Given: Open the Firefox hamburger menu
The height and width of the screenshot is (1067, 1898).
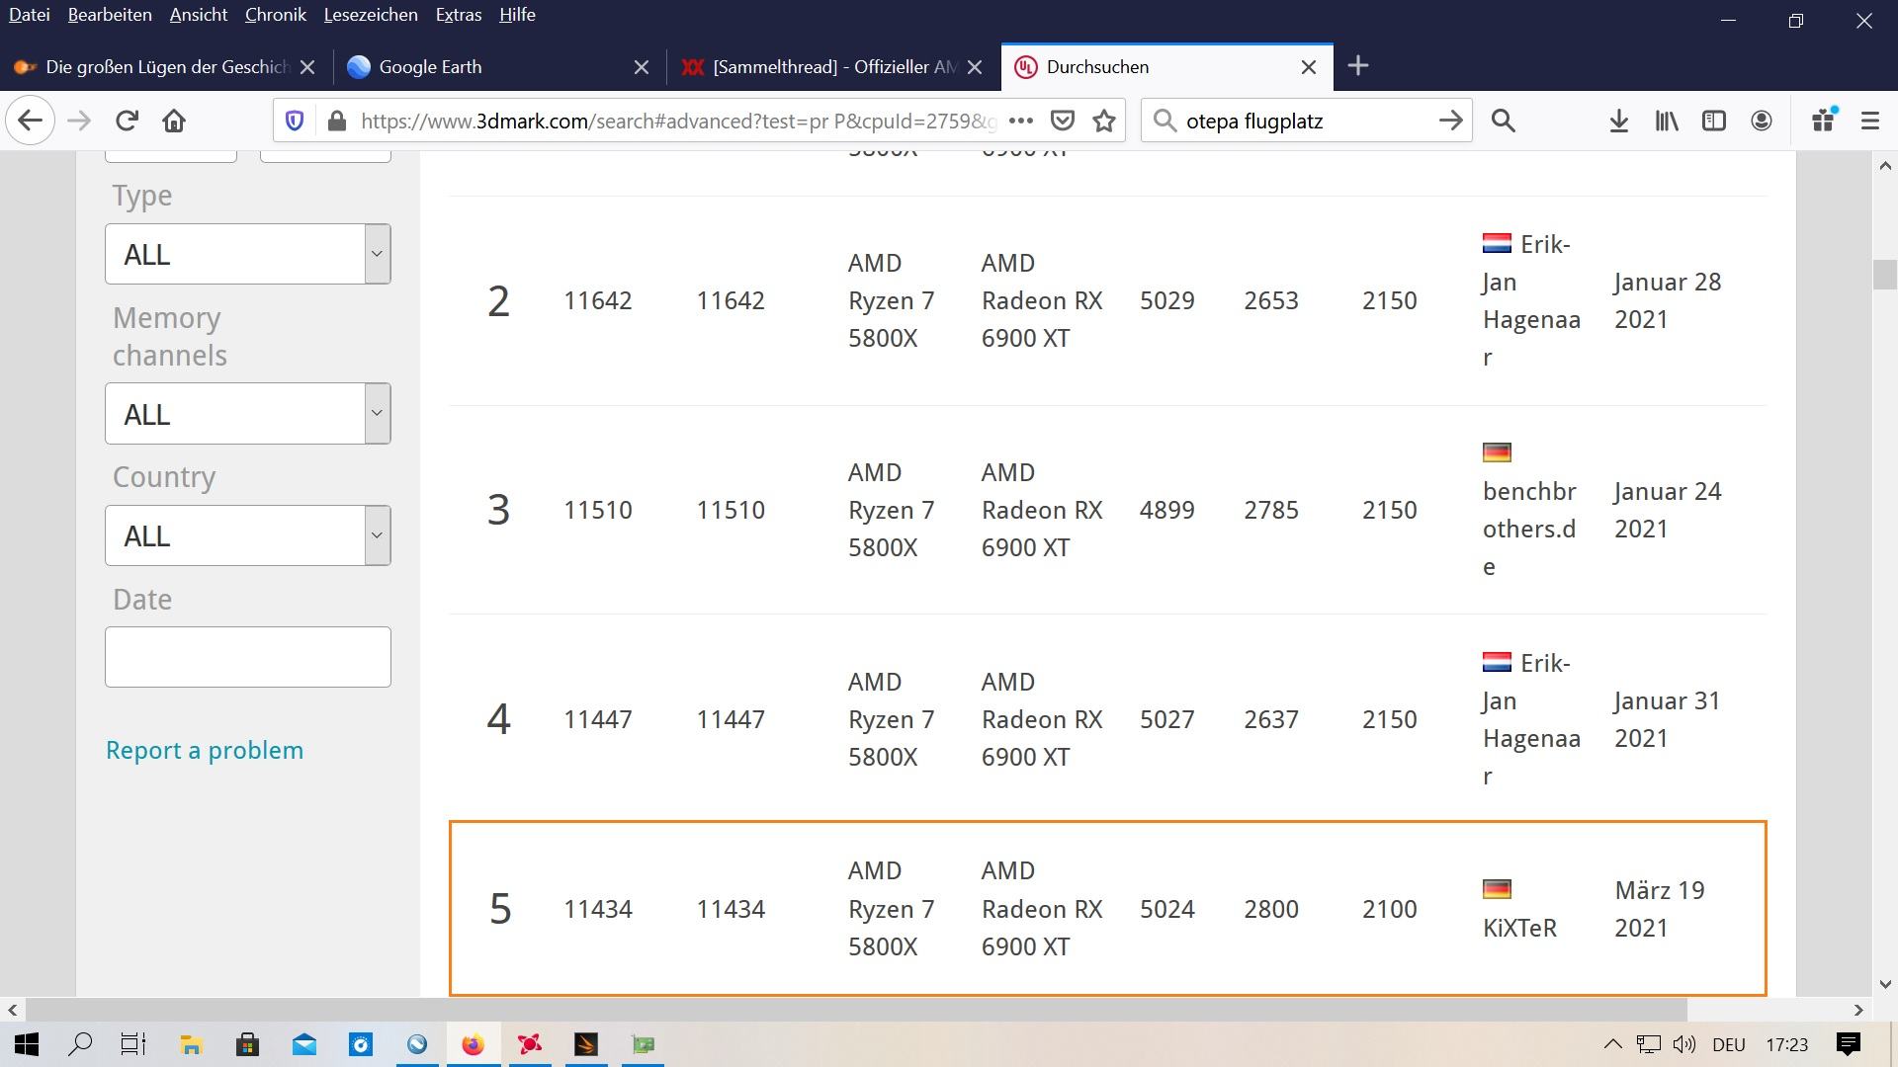Looking at the screenshot, I should (1870, 121).
